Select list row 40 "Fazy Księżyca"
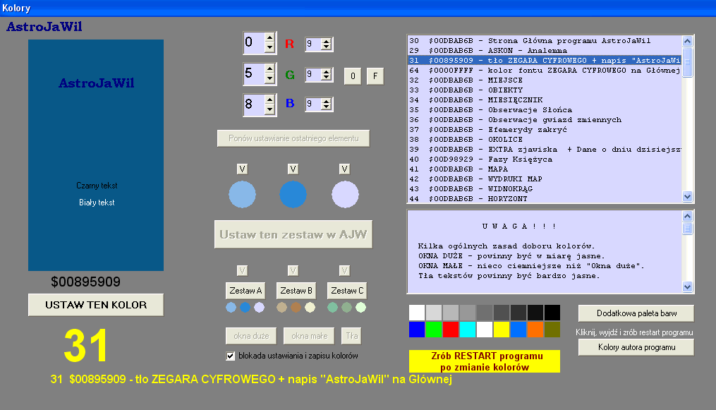716x410 pixels. click(545, 159)
